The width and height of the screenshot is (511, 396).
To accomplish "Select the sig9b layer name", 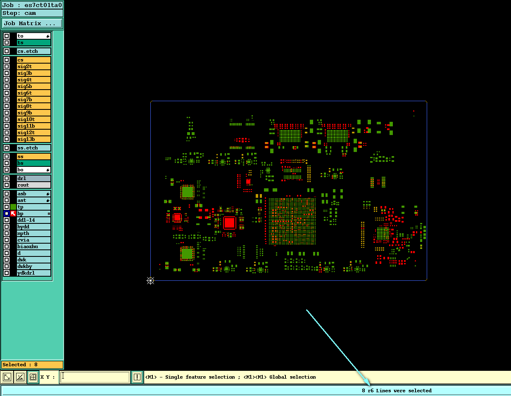I will pos(34,113).
